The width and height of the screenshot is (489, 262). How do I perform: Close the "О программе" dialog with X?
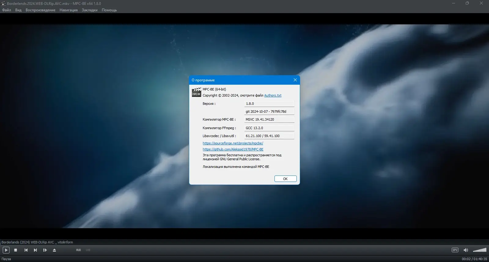[295, 80]
